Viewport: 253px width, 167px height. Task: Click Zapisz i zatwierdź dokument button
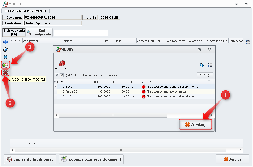click(91, 159)
